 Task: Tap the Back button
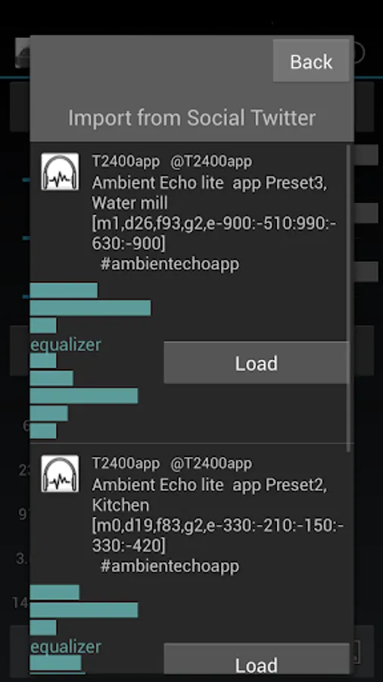[x=311, y=61]
